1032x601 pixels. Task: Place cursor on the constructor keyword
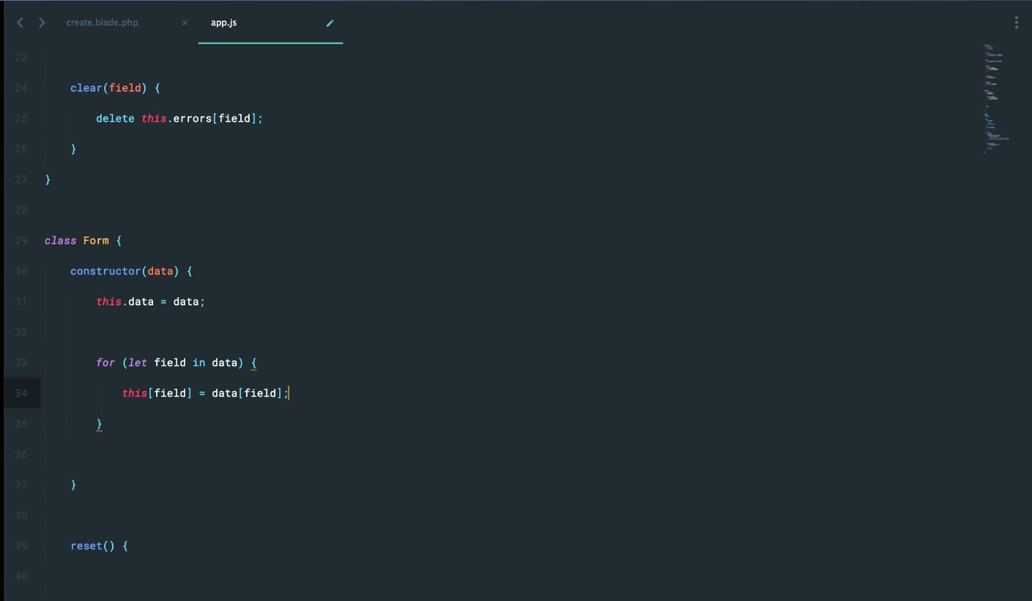pyautogui.click(x=105, y=271)
